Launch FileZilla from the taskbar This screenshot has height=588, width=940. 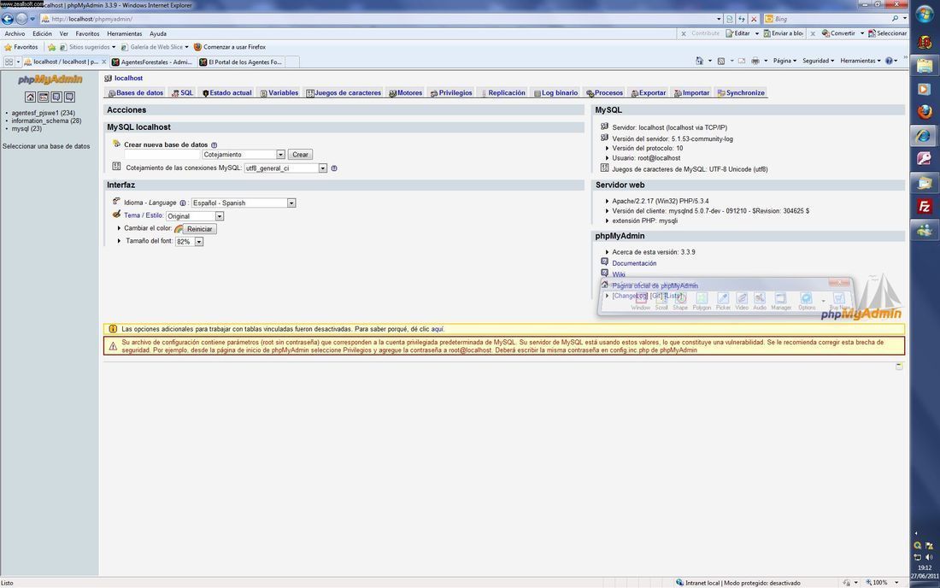pos(925,207)
